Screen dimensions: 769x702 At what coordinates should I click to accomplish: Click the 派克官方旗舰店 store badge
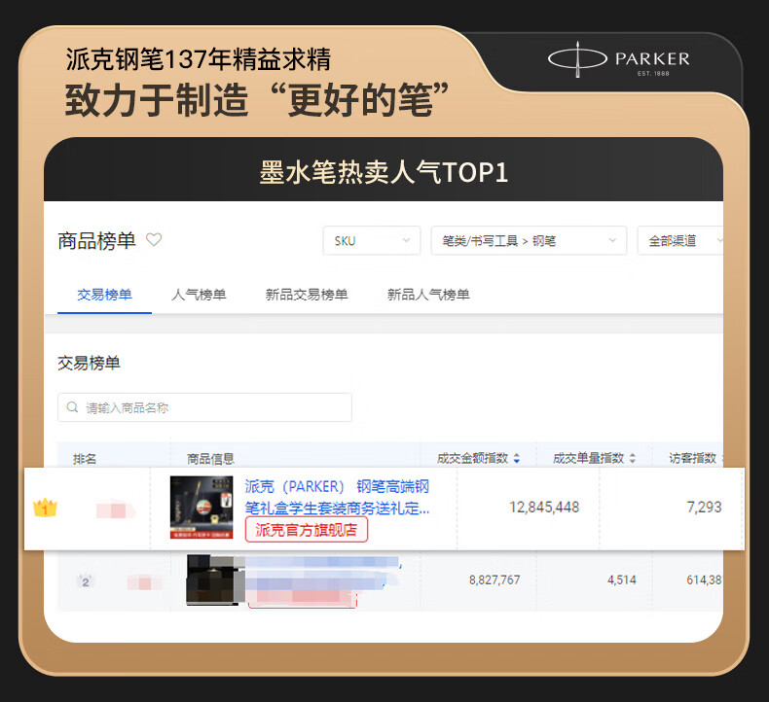click(x=307, y=530)
